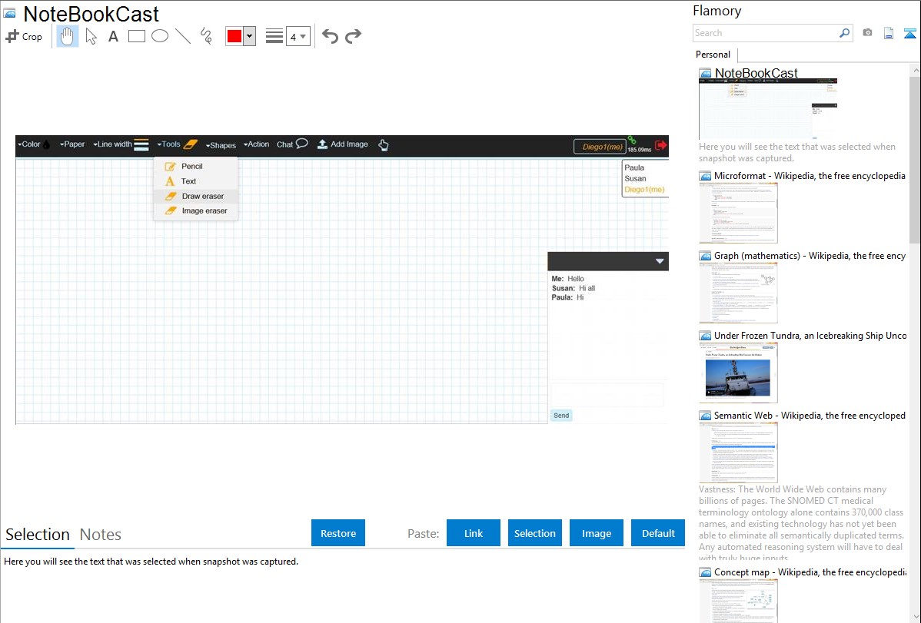Click the Paste Link button

[474, 532]
